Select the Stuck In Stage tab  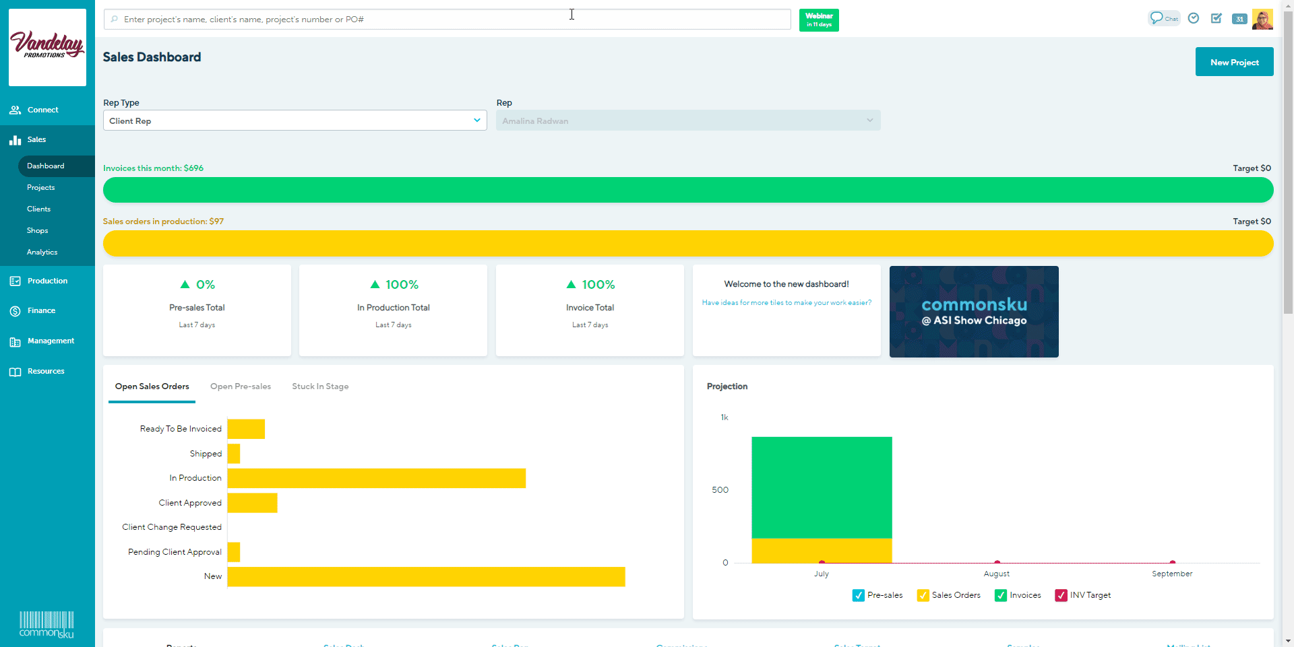point(320,386)
